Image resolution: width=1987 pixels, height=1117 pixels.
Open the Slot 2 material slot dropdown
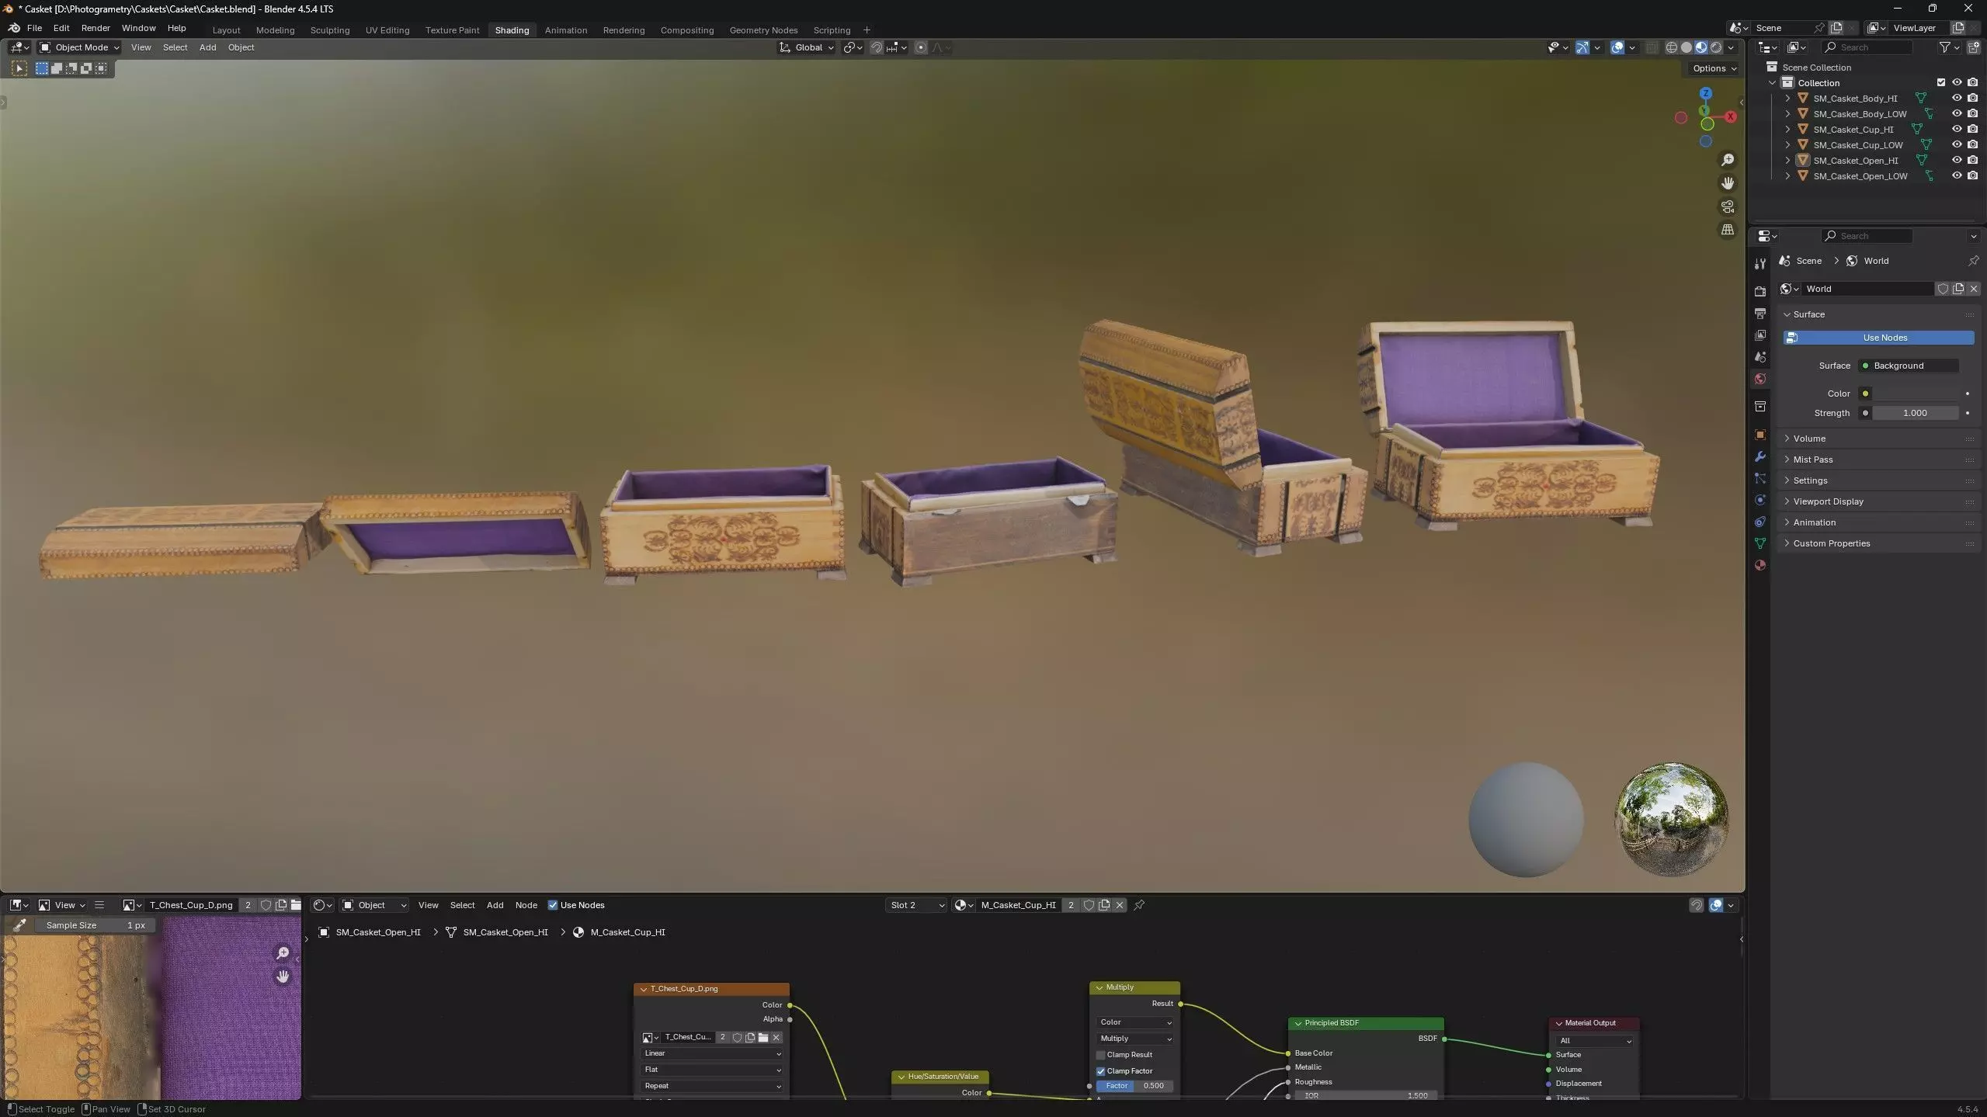coord(916,905)
